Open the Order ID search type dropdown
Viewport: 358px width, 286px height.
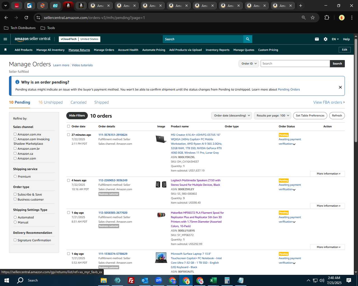(x=248, y=63)
